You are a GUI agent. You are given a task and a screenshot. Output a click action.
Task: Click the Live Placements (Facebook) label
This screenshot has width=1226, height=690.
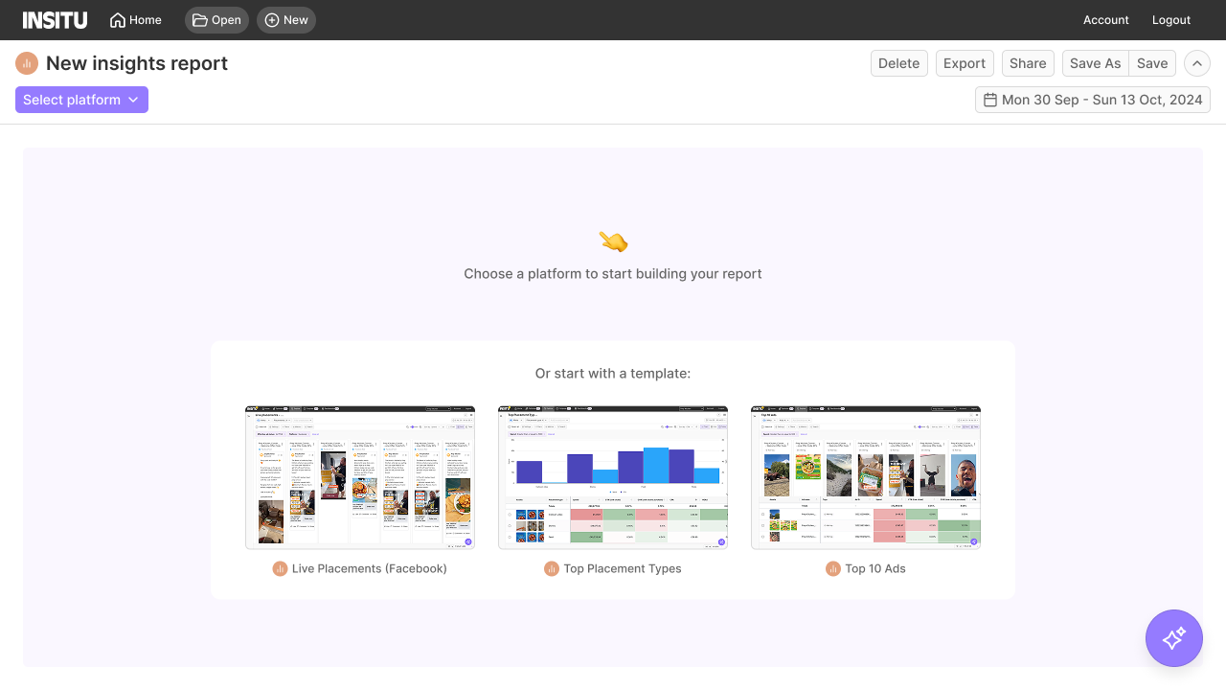[x=370, y=568]
